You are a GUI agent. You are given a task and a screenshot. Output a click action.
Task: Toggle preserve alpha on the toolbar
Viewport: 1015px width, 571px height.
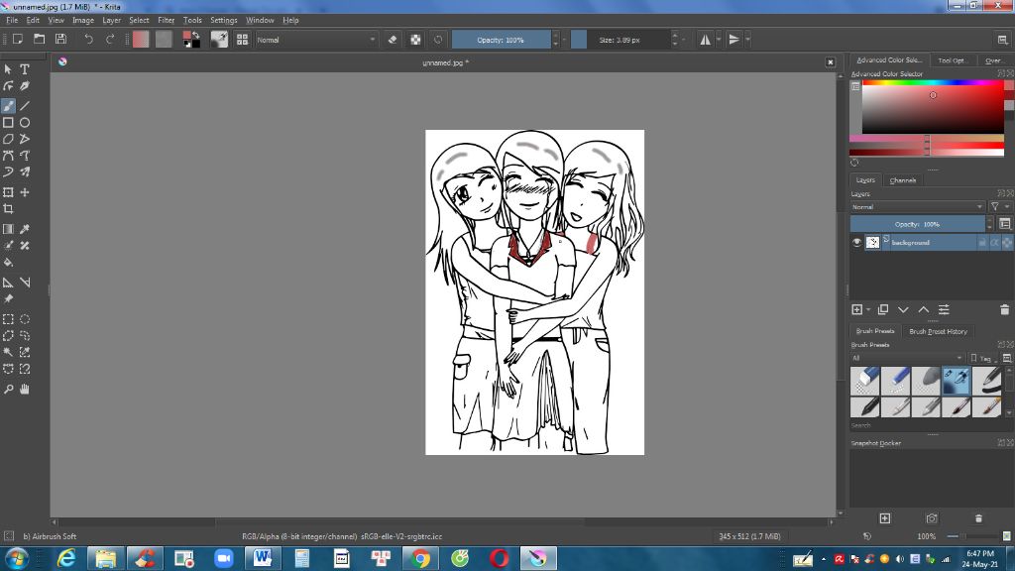point(415,40)
